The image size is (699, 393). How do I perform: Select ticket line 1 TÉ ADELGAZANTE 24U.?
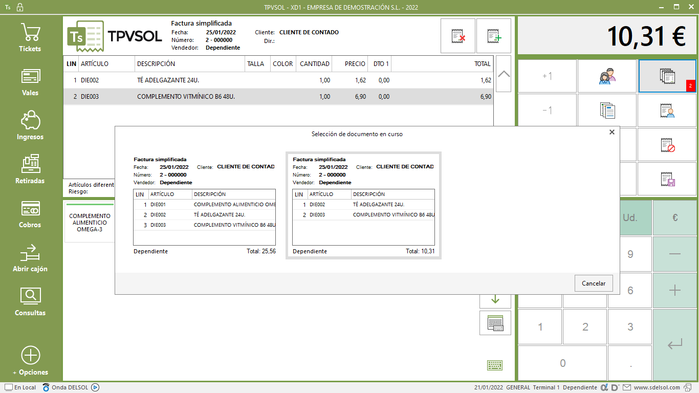[278, 80]
